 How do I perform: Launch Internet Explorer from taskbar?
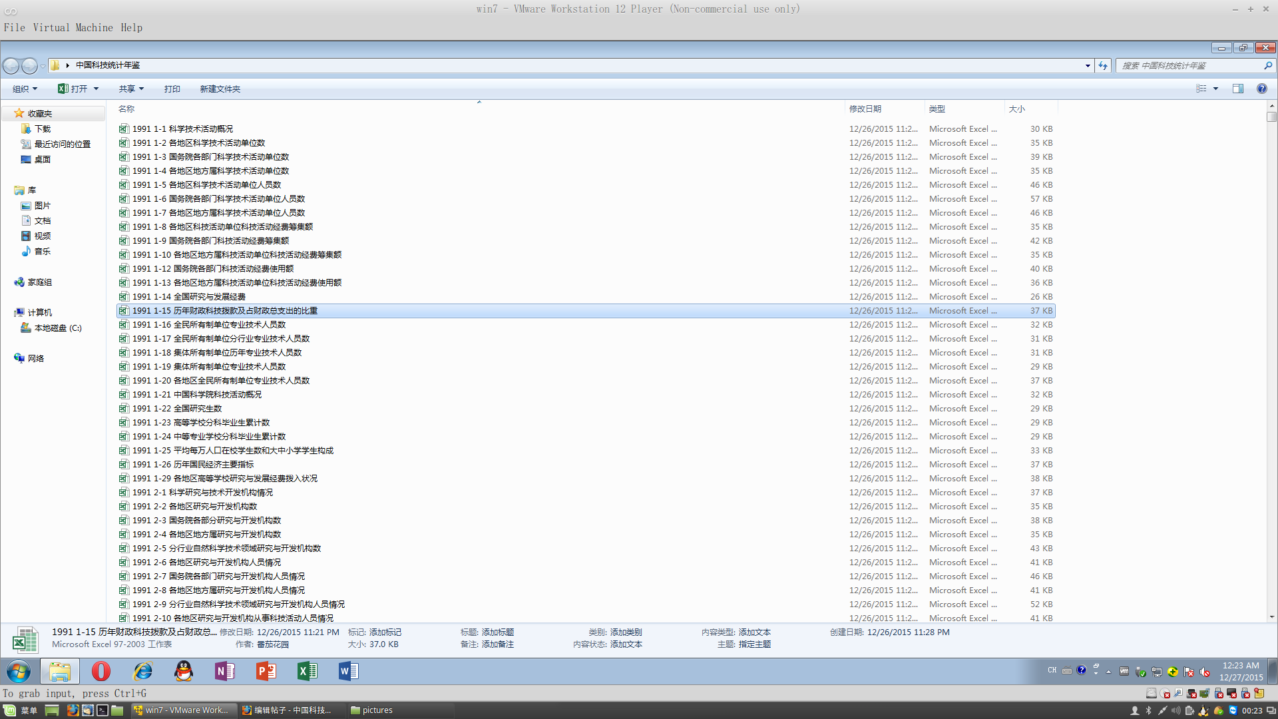click(142, 671)
